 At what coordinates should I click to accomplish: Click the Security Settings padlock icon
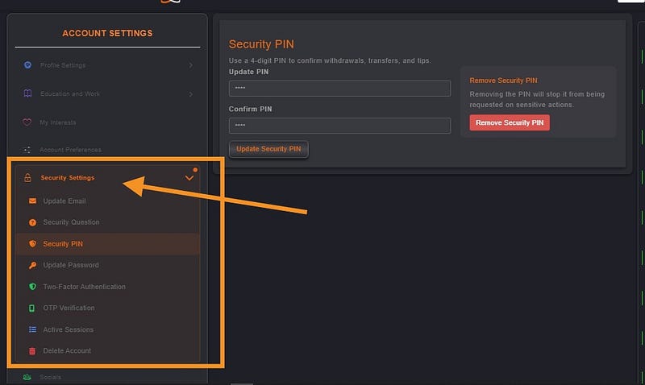tap(27, 177)
